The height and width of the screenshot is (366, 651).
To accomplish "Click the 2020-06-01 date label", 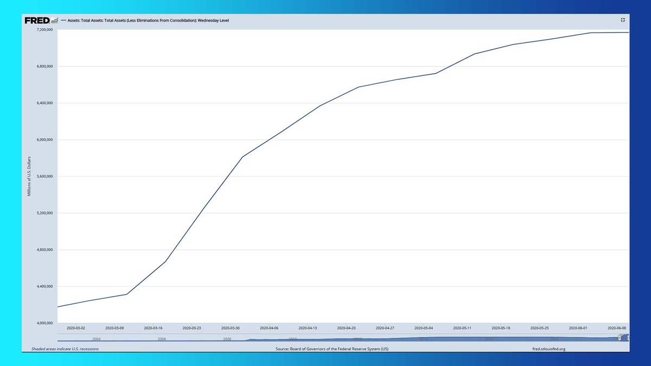I will tap(579, 328).
